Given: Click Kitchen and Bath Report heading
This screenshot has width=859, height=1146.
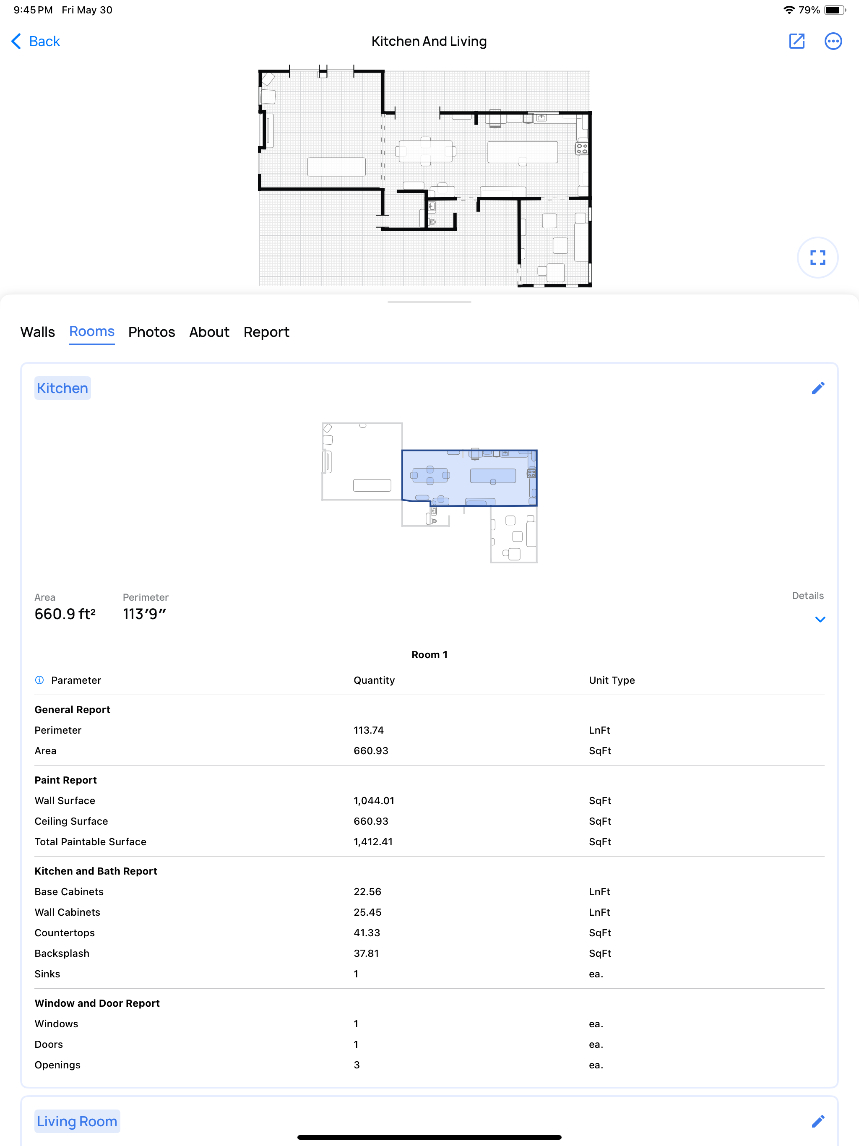Looking at the screenshot, I should (x=95, y=871).
